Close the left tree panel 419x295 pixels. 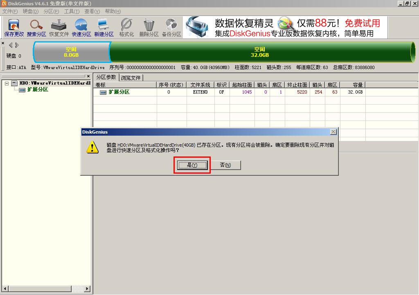click(x=88, y=76)
